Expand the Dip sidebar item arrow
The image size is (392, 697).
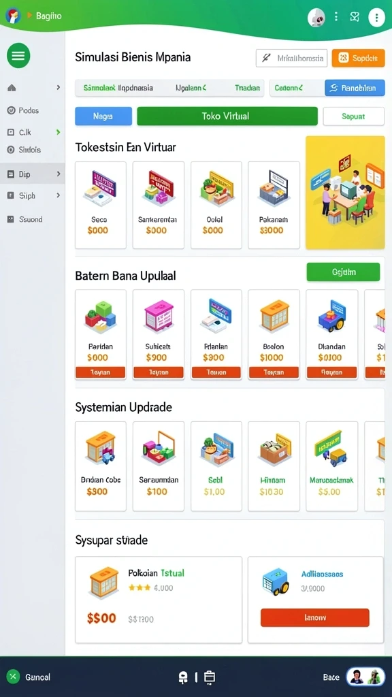[x=59, y=174]
